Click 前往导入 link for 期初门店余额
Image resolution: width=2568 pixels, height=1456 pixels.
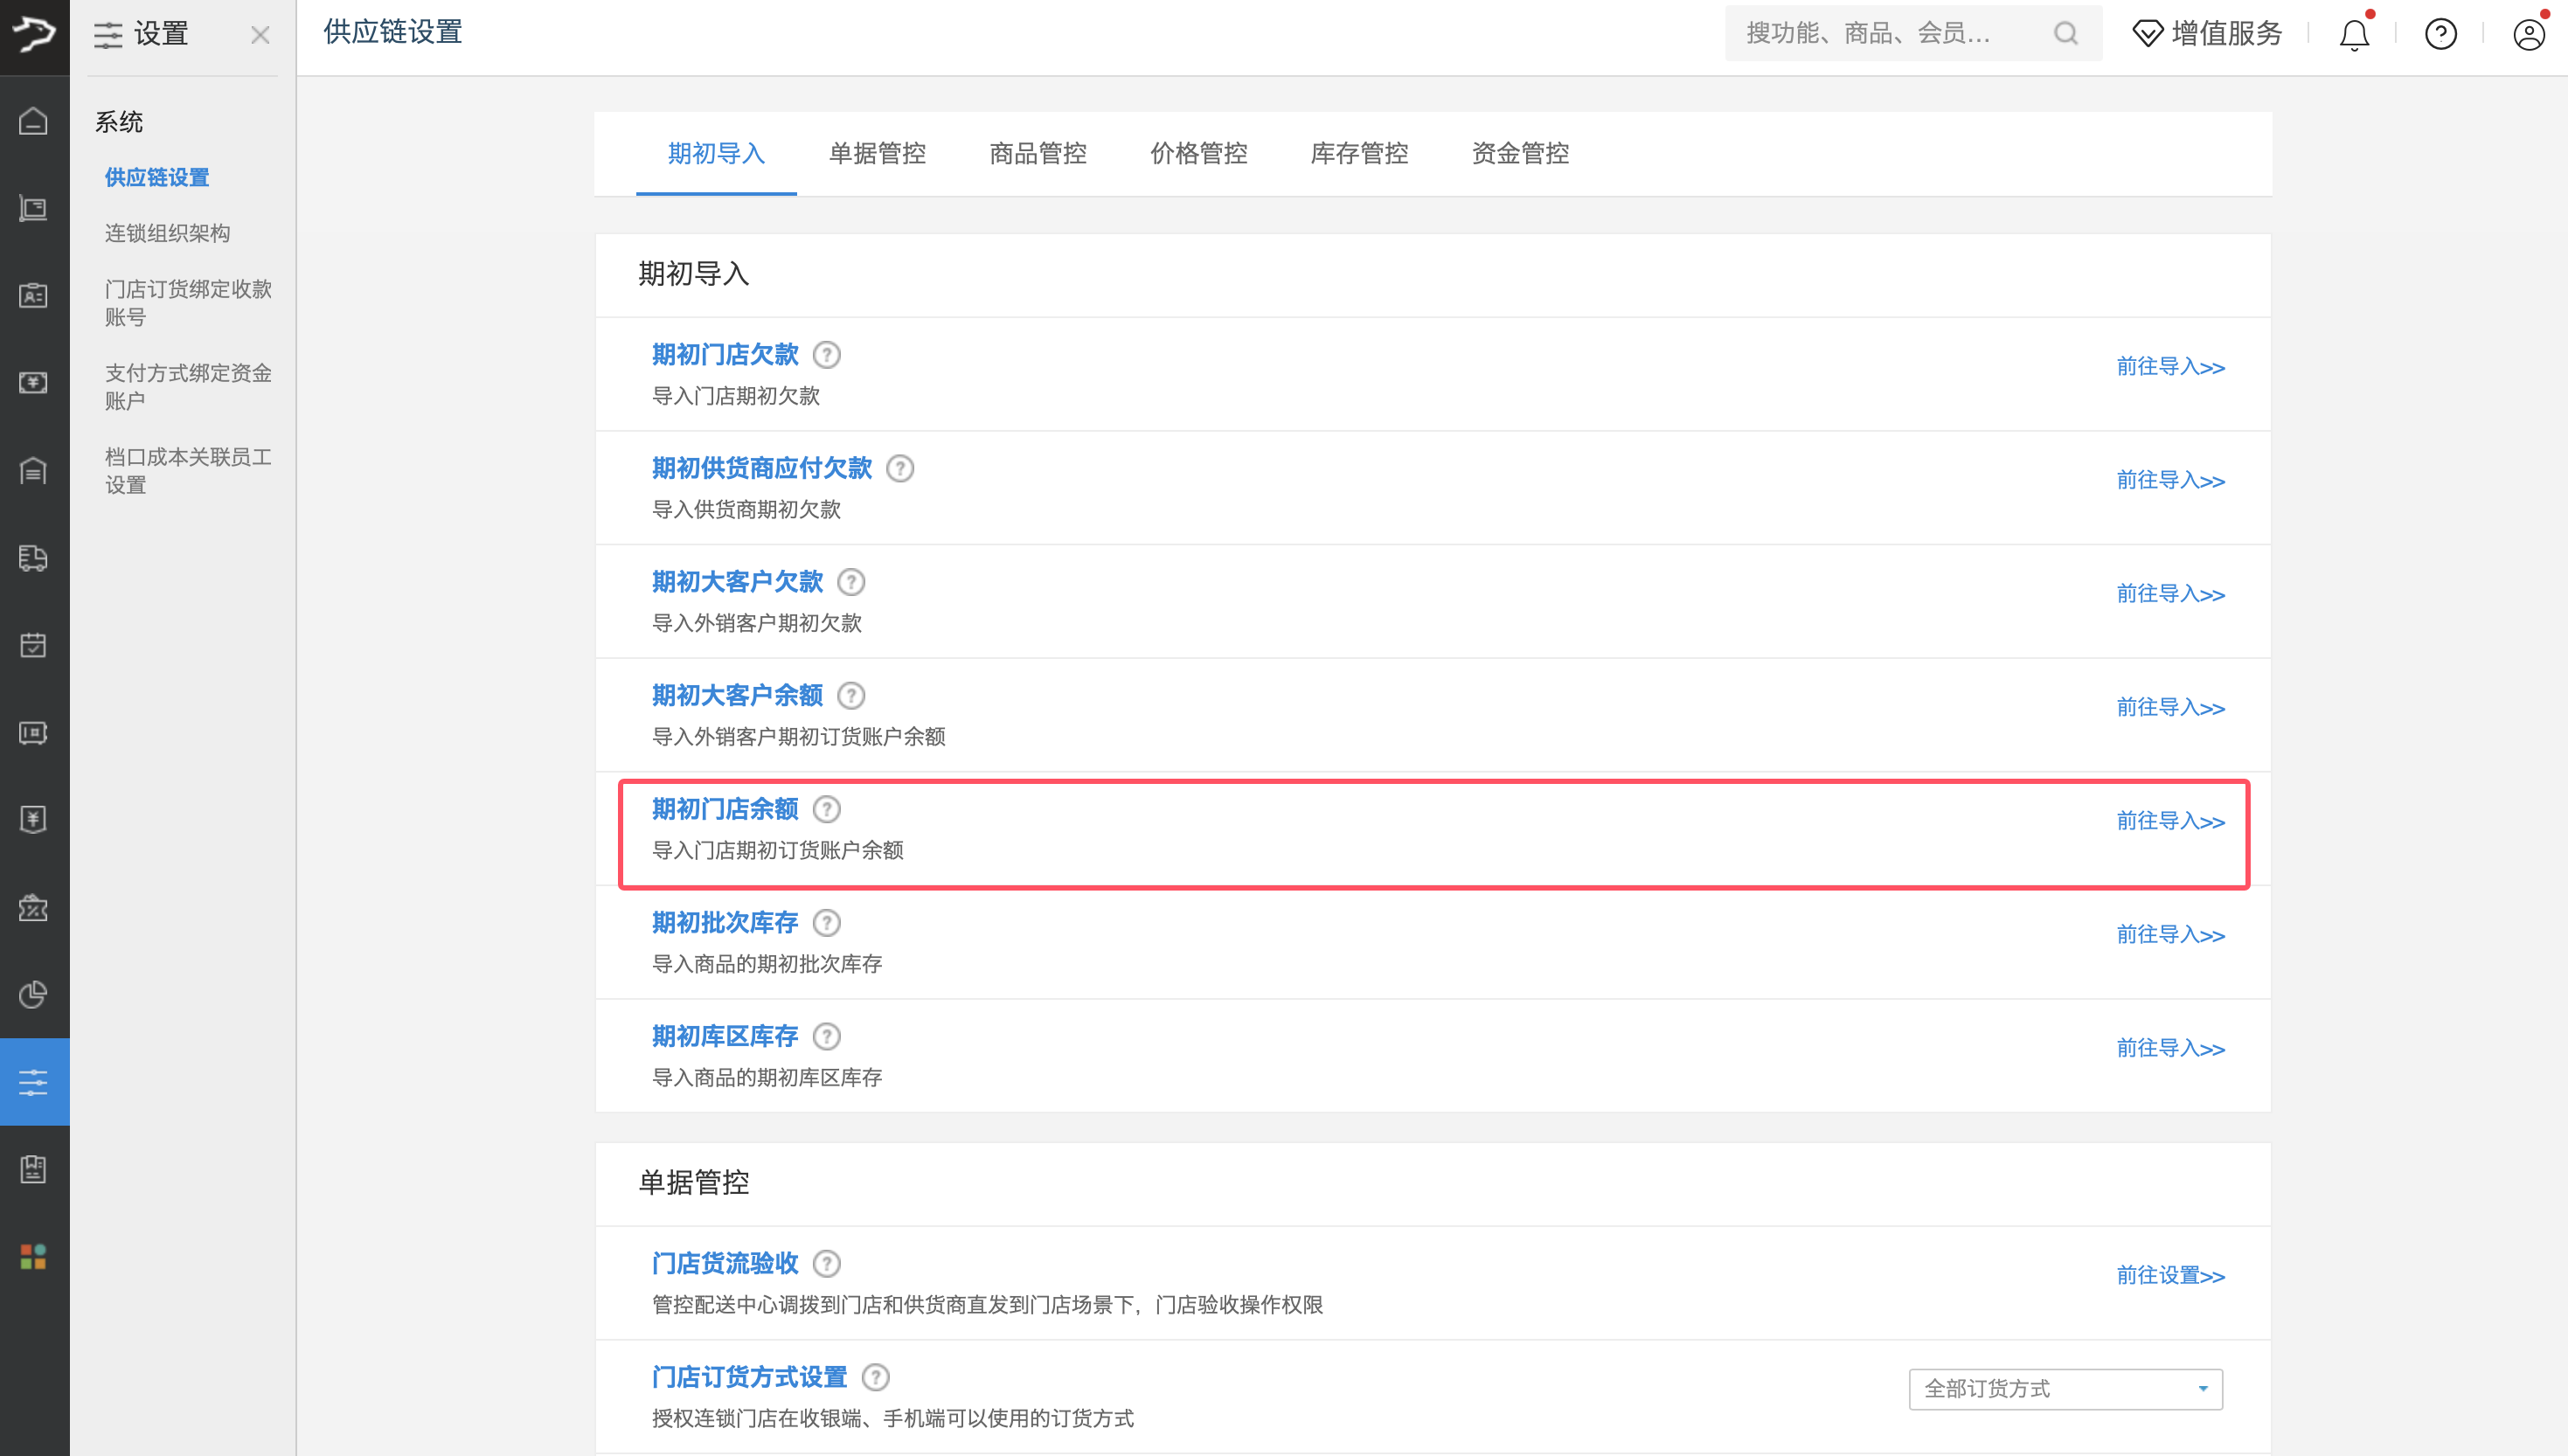(x=2170, y=821)
